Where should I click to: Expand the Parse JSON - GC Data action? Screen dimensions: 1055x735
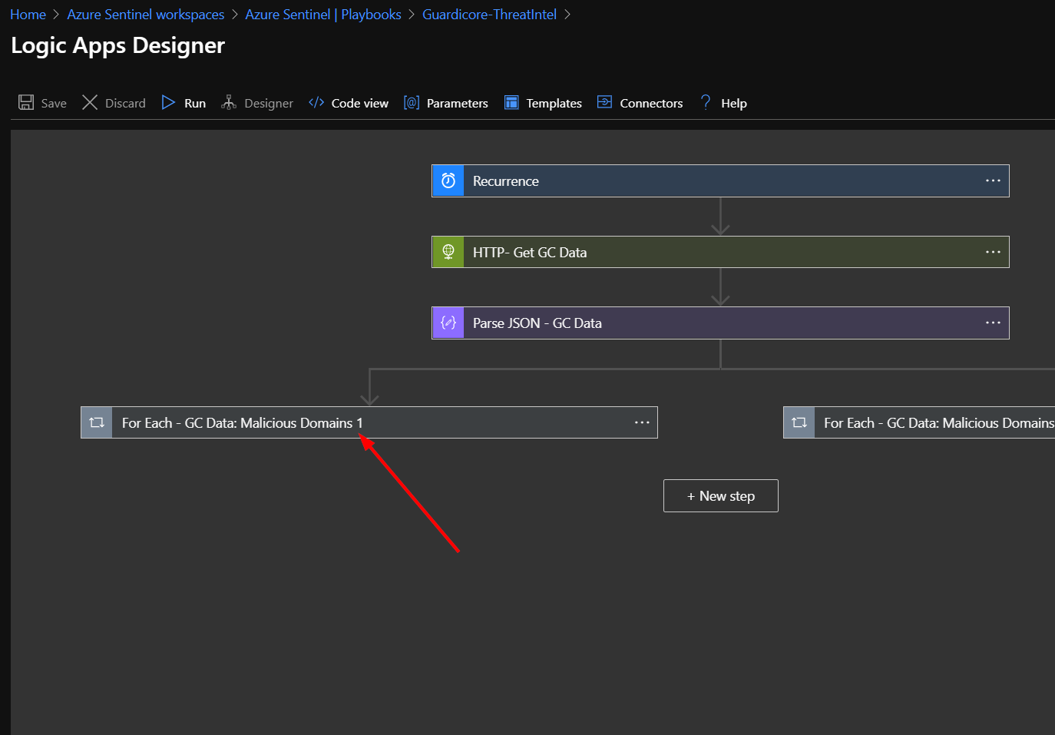pos(720,323)
